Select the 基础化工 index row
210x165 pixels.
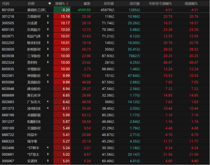tap(37, 10)
